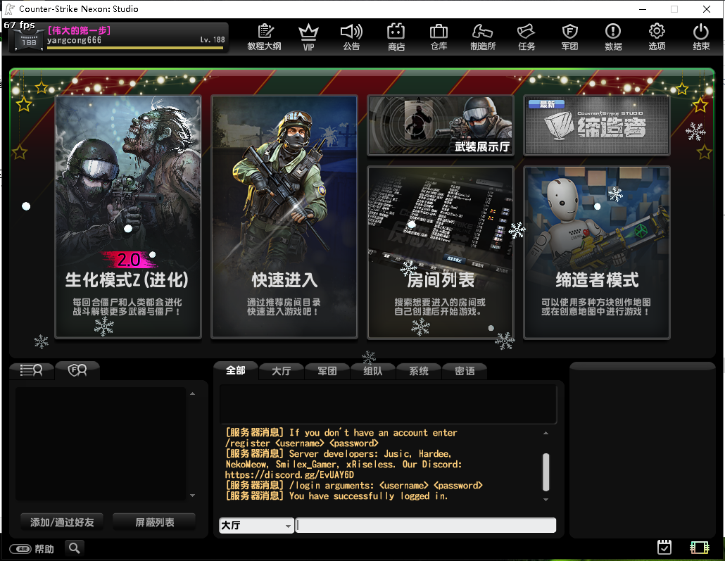
Task: Click the message 'You have successfully logged in.'
Action: (x=369, y=496)
